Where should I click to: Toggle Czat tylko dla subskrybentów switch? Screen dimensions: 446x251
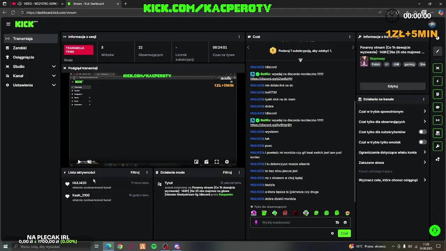pyautogui.click(x=422, y=132)
